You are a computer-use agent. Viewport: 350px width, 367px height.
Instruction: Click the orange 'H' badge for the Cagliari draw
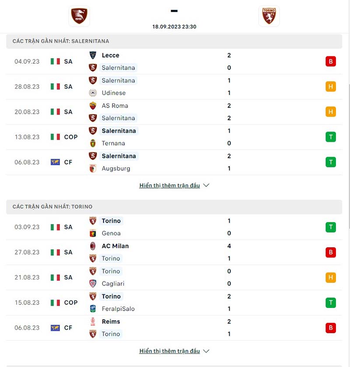[331, 277]
